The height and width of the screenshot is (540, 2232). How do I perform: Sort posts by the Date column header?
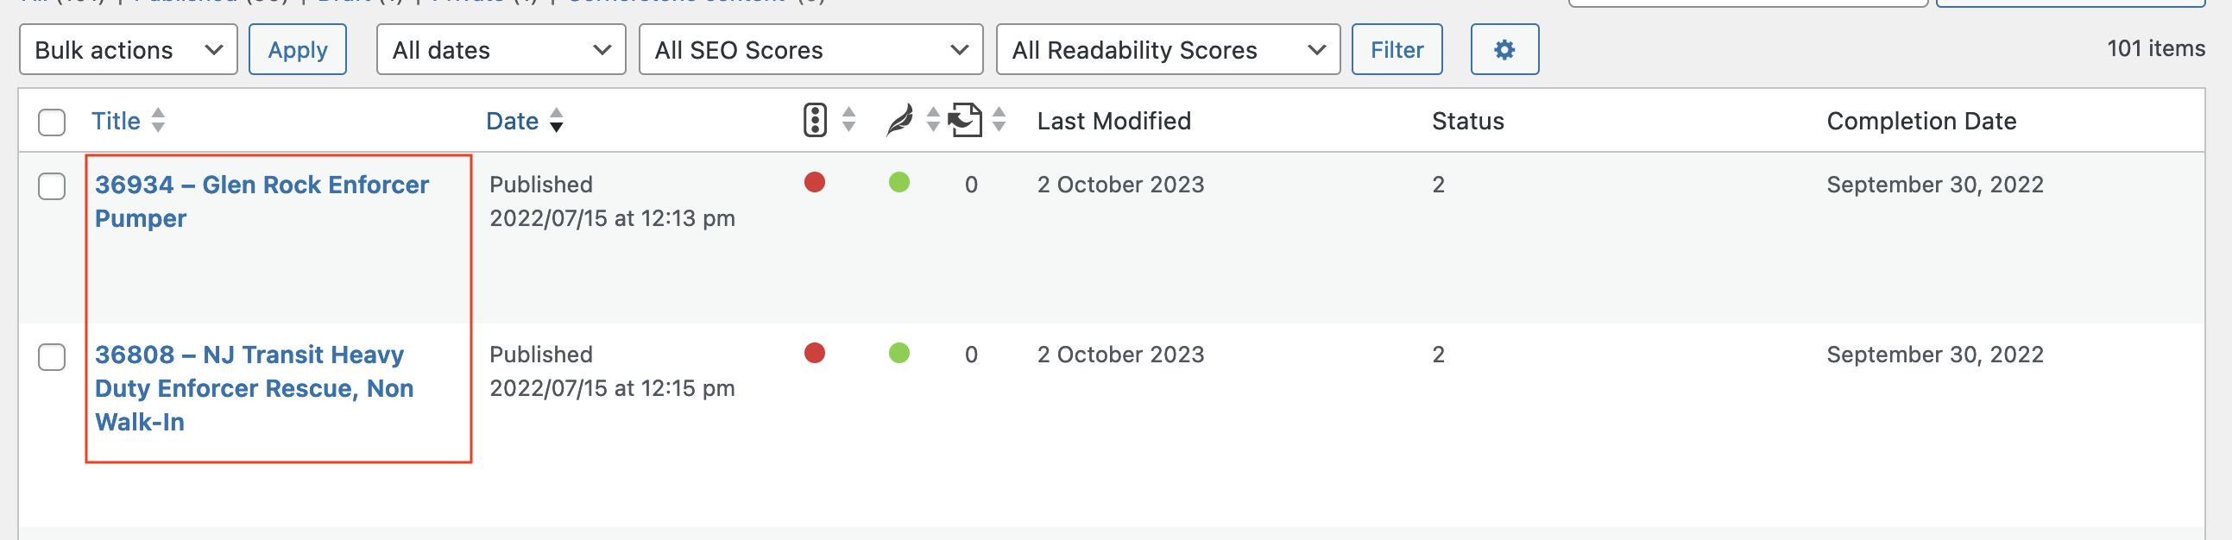pyautogui.click(x=512, y=121)
